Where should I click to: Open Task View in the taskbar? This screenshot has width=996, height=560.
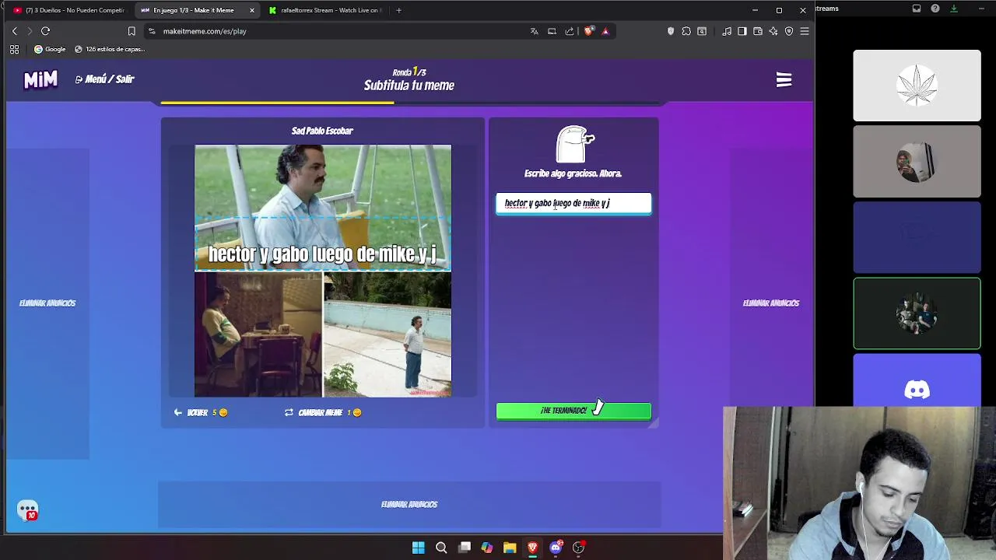click(x=465, y=548)
